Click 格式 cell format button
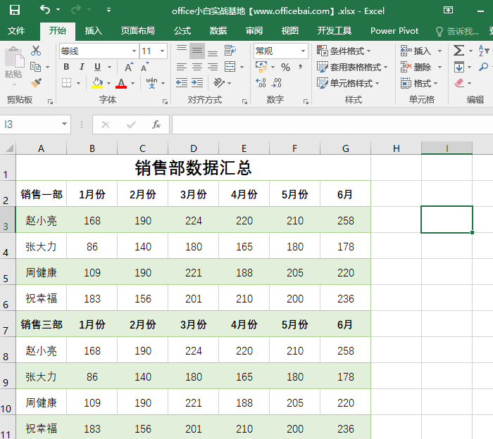The image size is (493, 439). pyautogui.click(x=419, y=83)
